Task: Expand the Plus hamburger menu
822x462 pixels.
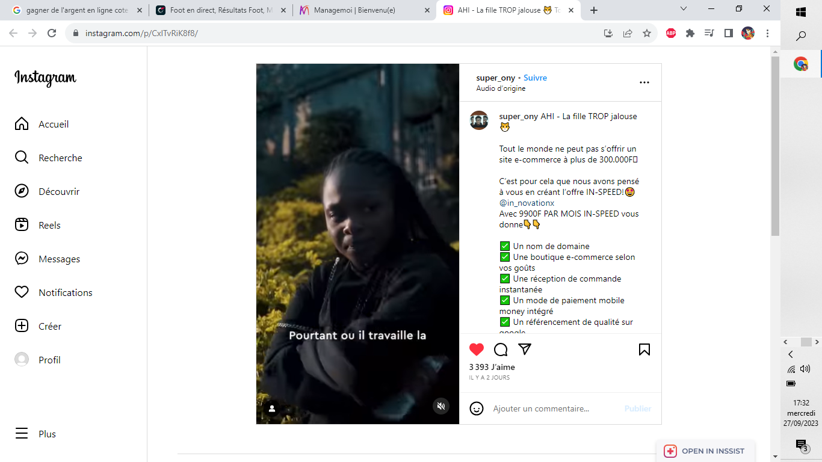Action: click(22, 434)
